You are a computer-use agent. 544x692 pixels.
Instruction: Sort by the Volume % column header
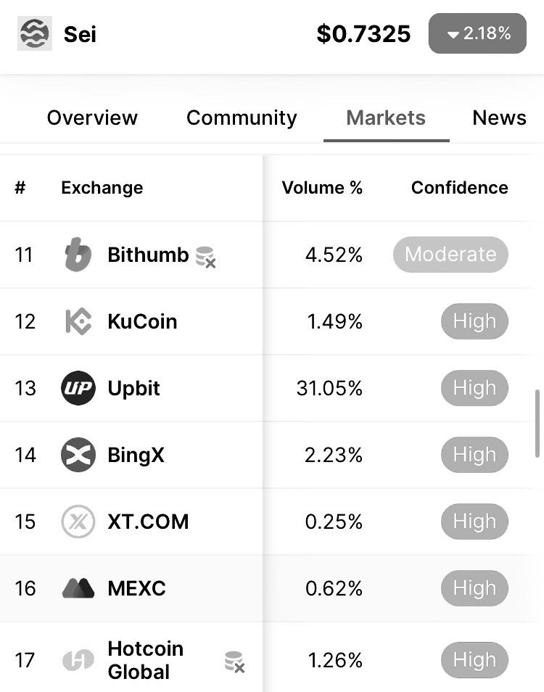322,188
